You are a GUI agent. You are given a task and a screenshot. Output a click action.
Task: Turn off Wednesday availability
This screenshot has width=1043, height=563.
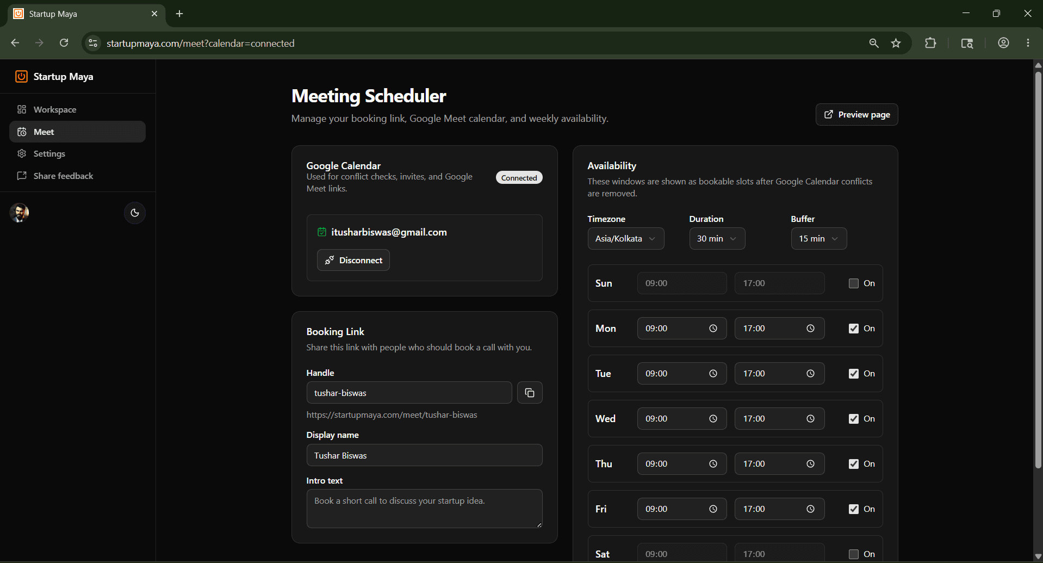(x=854, y=419)
